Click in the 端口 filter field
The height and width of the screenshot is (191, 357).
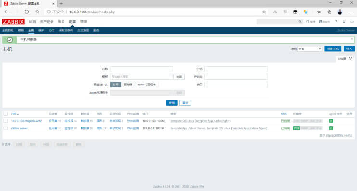236,84
